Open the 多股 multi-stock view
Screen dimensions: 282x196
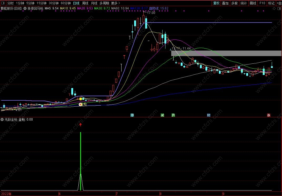[x=234, y=3]
